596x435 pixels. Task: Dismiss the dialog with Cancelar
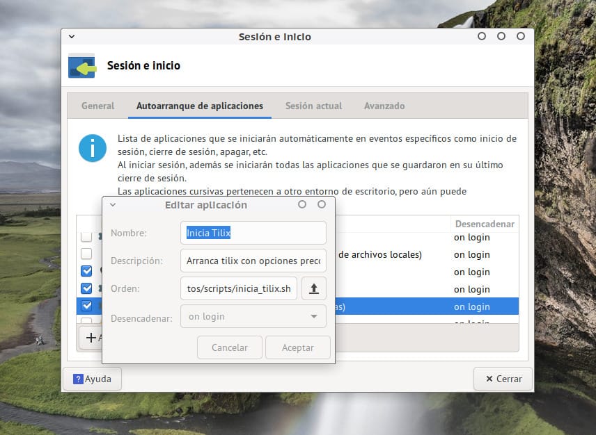[229, 347]
